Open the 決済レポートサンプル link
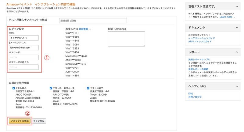The width and height of the screenshot is (244, 132). [199, 59]
